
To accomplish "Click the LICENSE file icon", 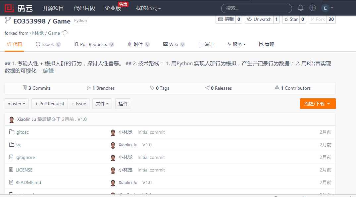I will pos(11,170).
